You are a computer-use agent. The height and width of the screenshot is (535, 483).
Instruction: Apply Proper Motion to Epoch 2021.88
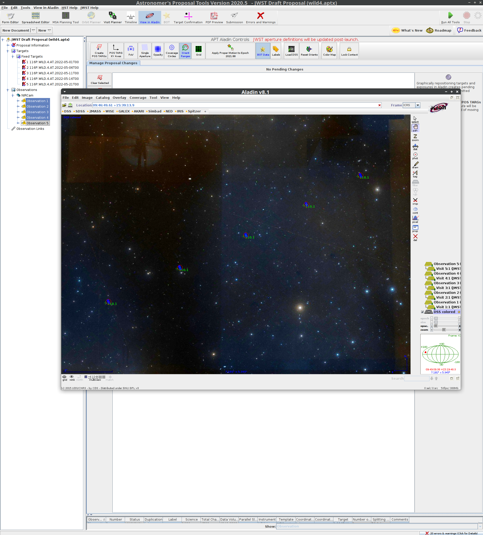tap(230, 51)
